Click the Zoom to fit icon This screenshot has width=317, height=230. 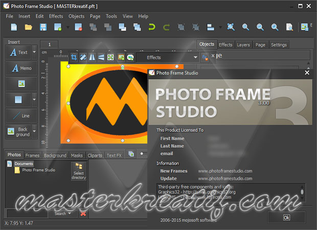(231, 27)
